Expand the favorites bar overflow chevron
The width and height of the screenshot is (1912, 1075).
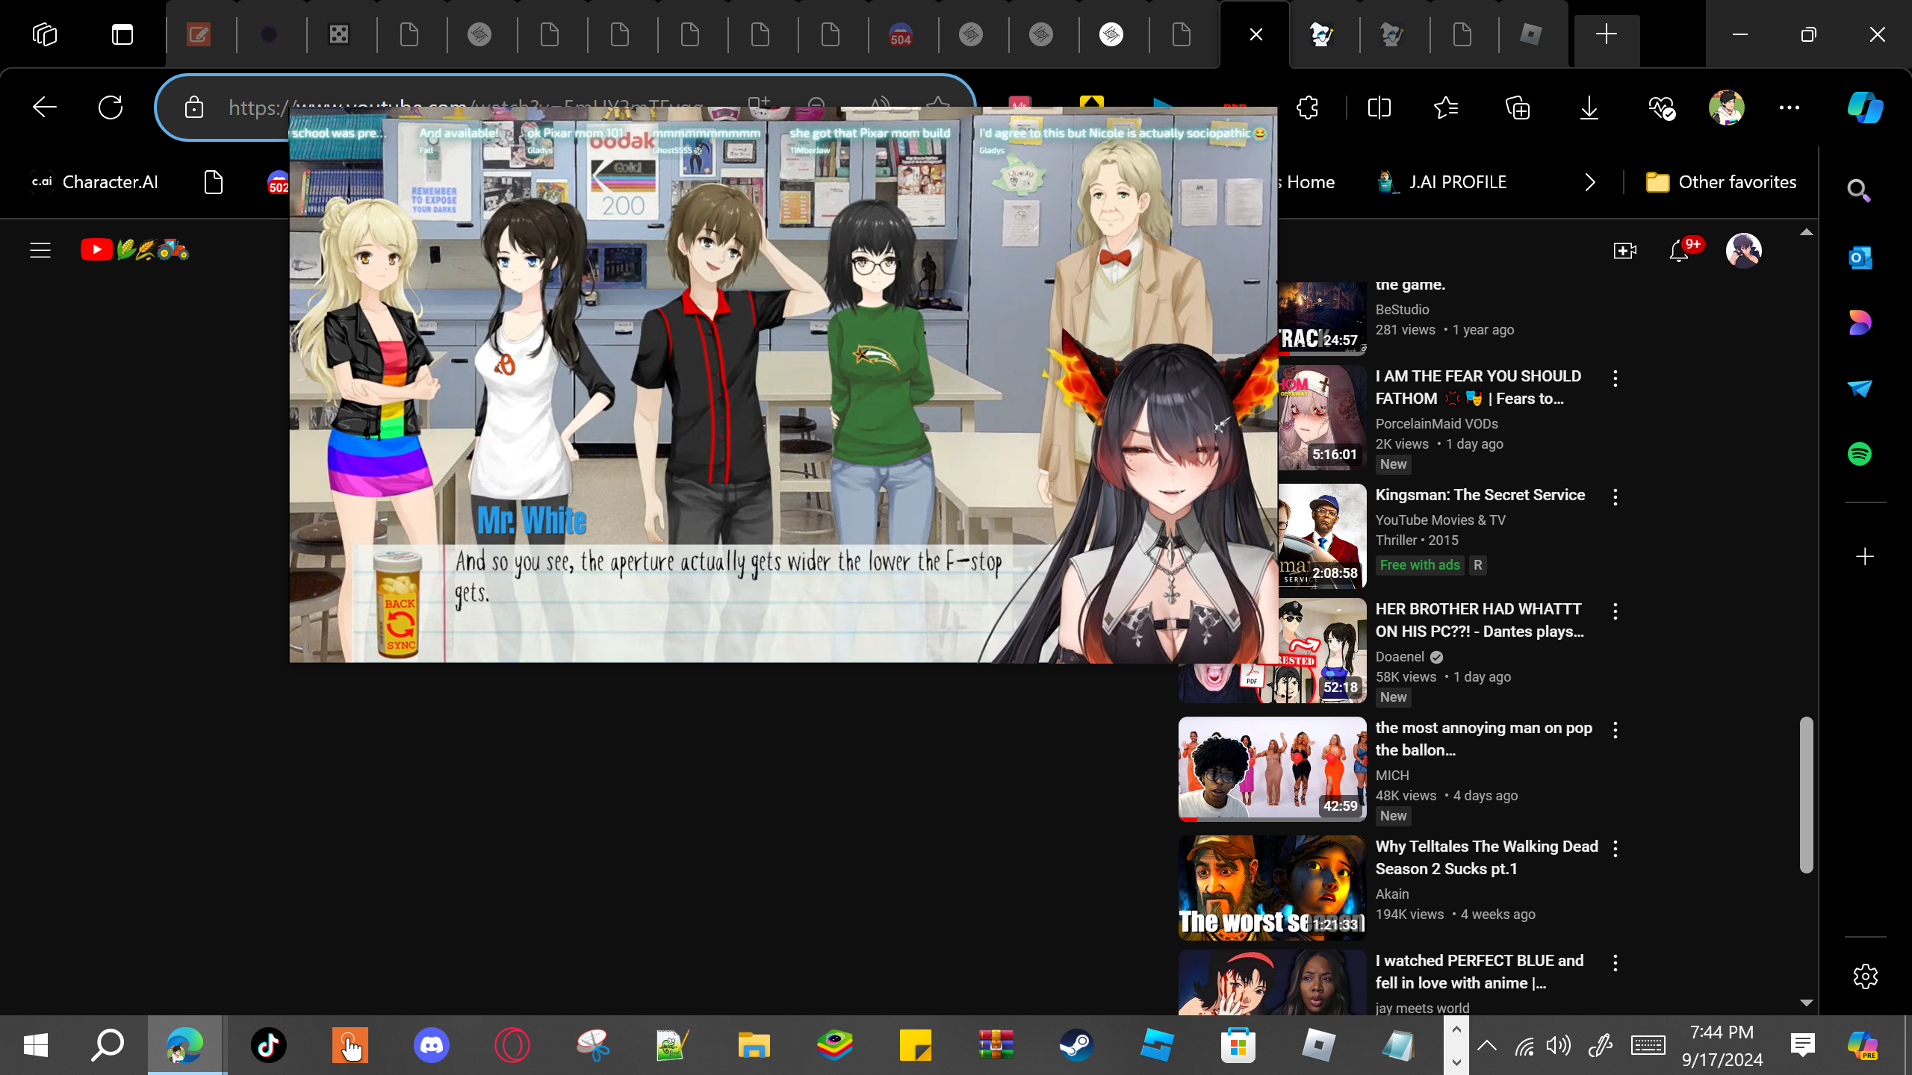(x=1590, y=182)
